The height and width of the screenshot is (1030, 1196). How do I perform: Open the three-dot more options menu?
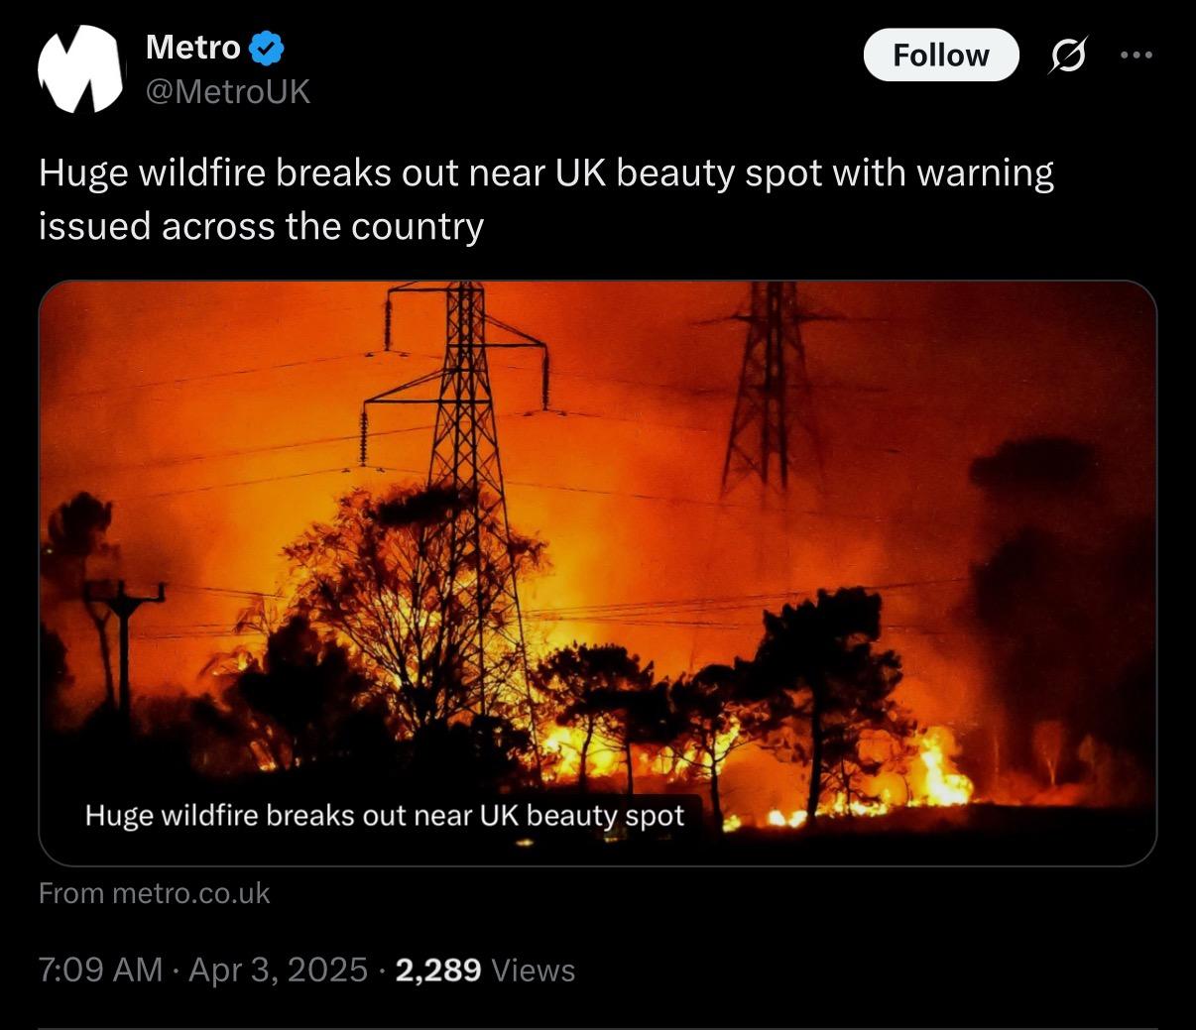[x=1136, y=56]
